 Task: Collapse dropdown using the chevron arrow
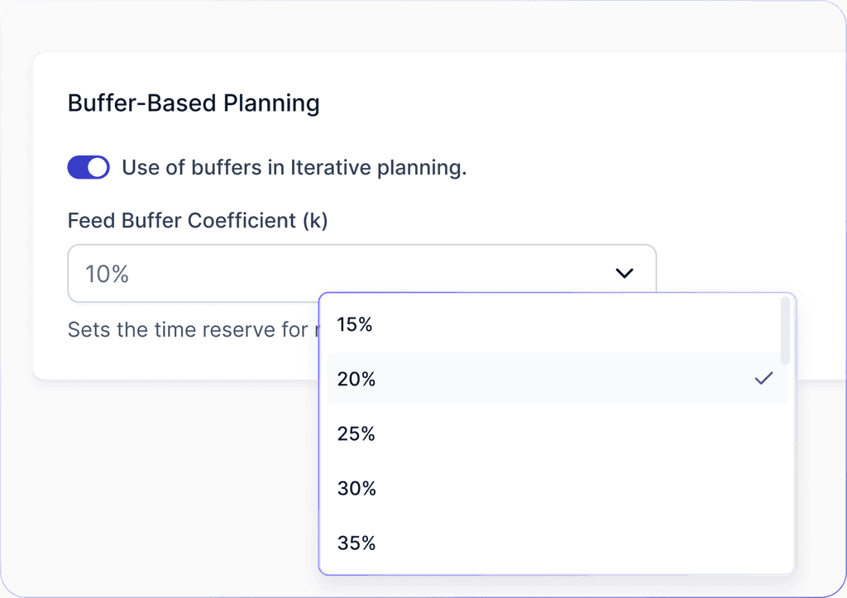point(624,273)
